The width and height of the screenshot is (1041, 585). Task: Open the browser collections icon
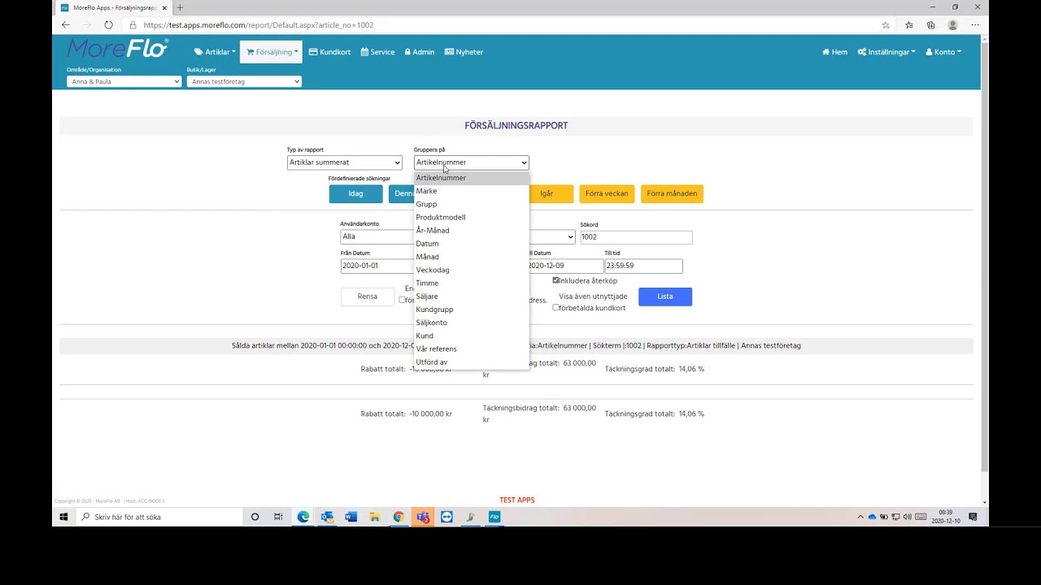click(930, 25)
